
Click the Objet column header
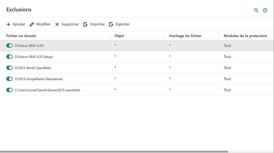(x=119, y=36)
